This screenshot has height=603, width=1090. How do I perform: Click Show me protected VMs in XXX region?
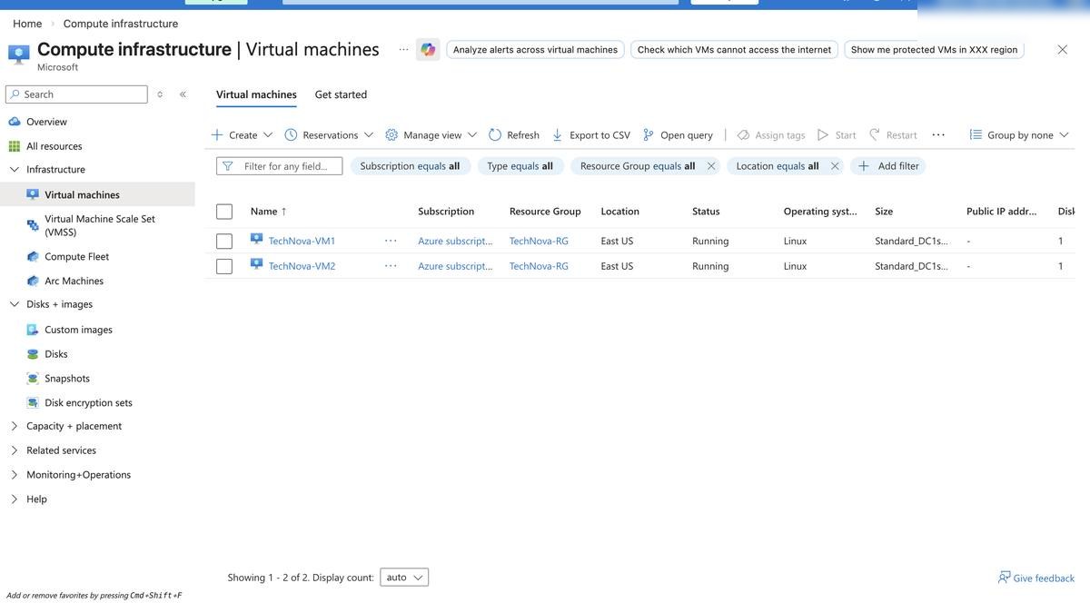point(934,50)
